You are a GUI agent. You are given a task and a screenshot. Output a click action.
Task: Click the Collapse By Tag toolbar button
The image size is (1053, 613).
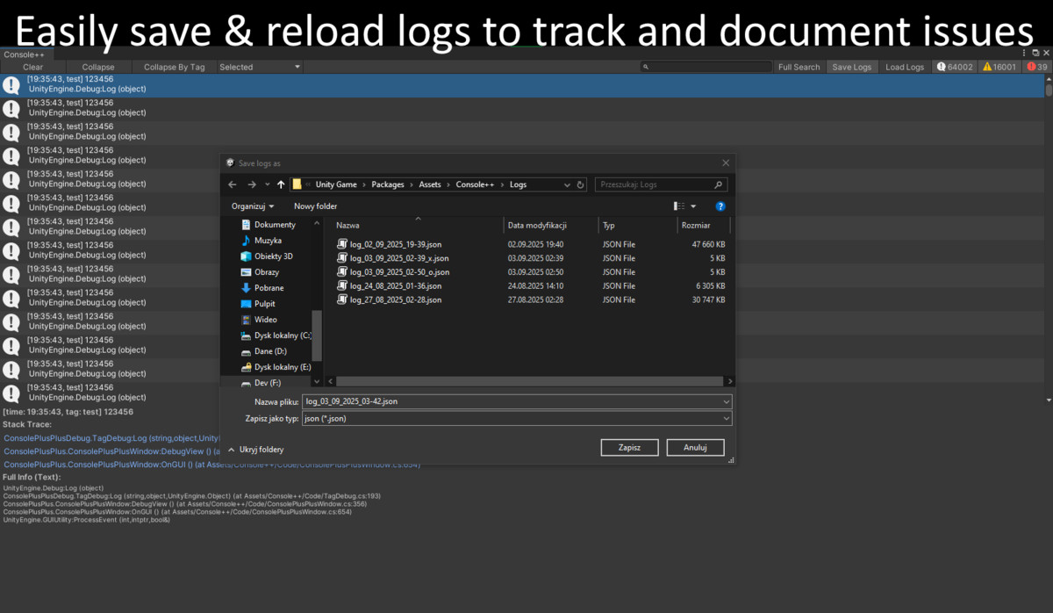pos(174,67)
